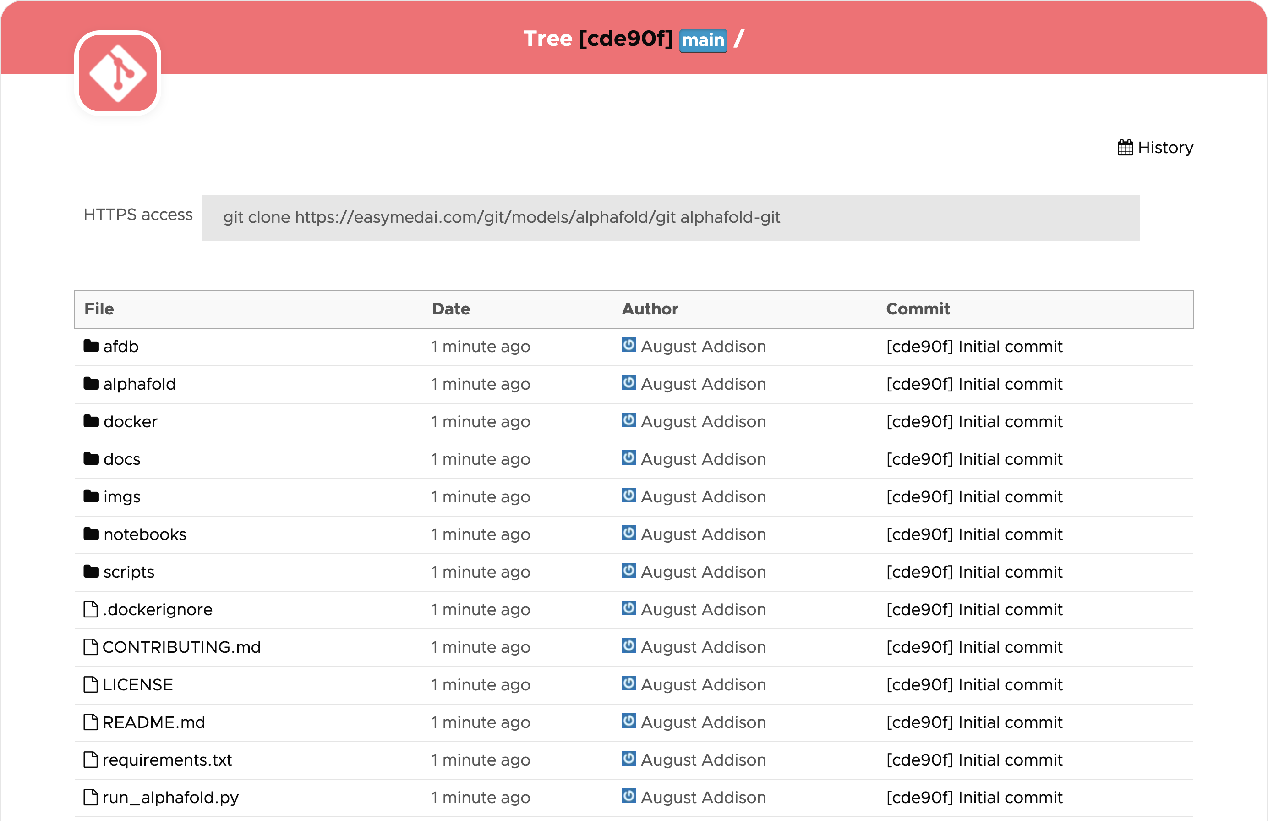
Task: Click the README.md file icon
Action: [91, 722]
